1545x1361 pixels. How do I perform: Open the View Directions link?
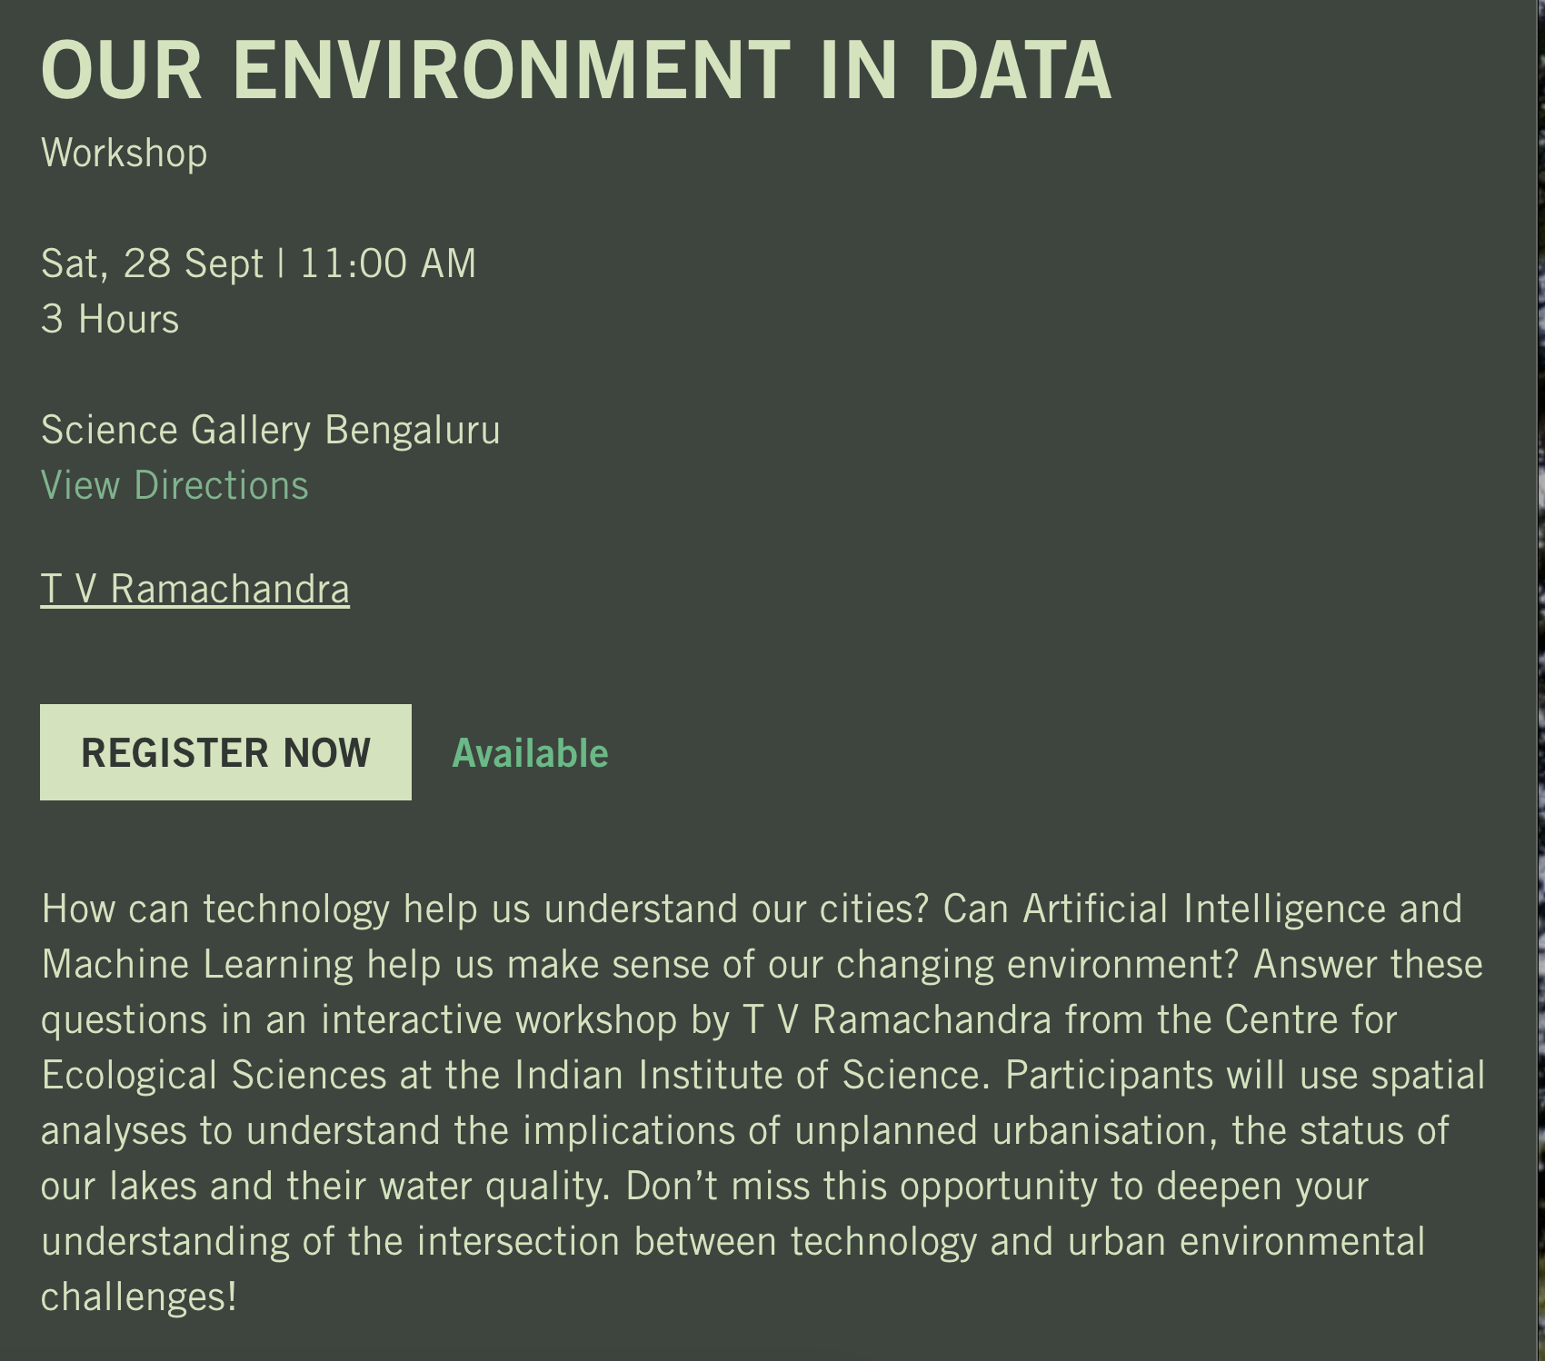coord(174,485)
